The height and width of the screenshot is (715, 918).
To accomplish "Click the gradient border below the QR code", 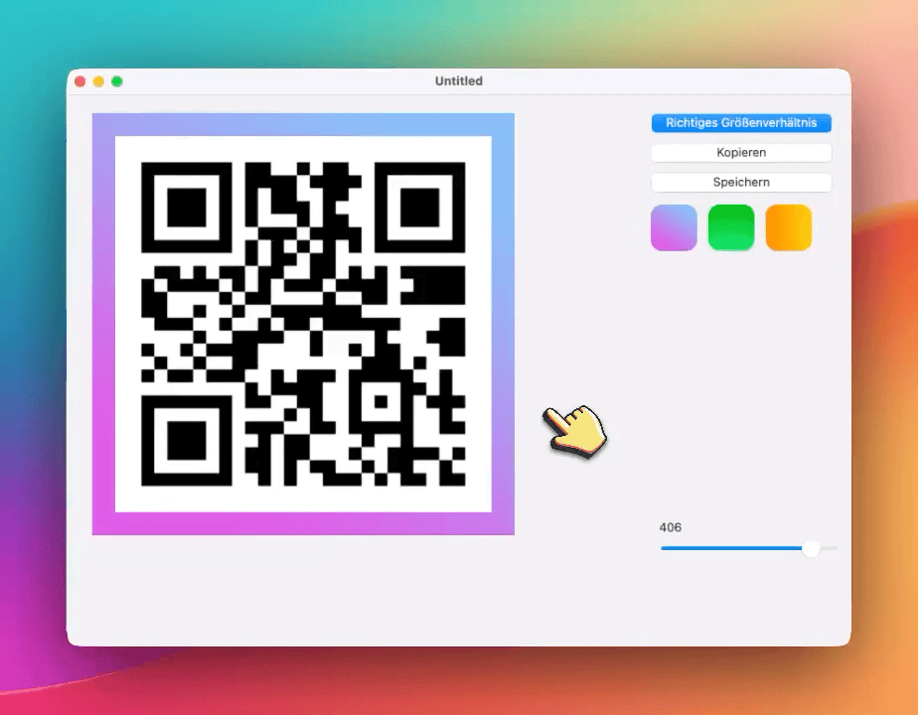I will click(x=303, y=523).
